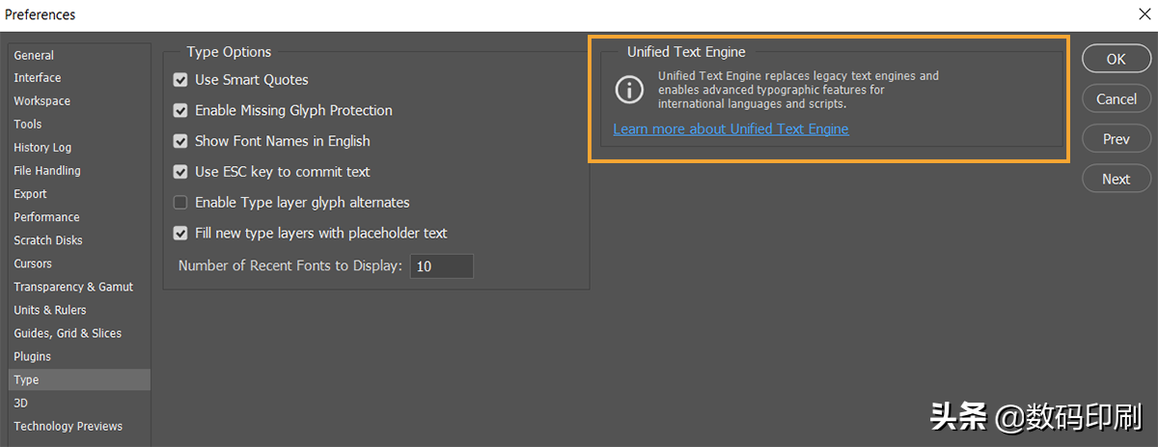
Task: Toggle Use Smart Quotes checkbox
Action: tap(179, 79)
